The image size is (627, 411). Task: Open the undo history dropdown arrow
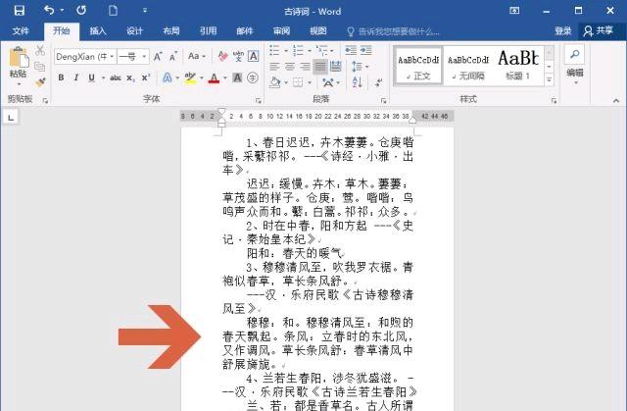[x=62, y=11]
